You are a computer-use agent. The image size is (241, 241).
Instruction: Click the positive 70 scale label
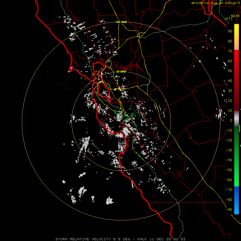230,51
